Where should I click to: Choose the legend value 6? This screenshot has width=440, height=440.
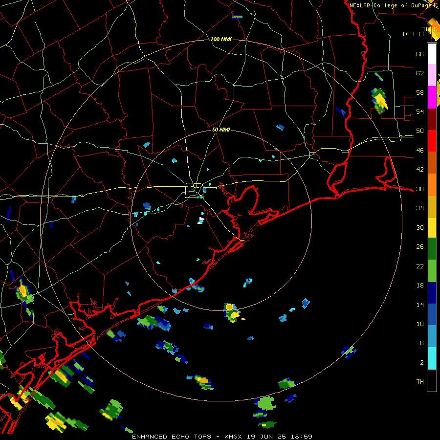click(421, 343)
